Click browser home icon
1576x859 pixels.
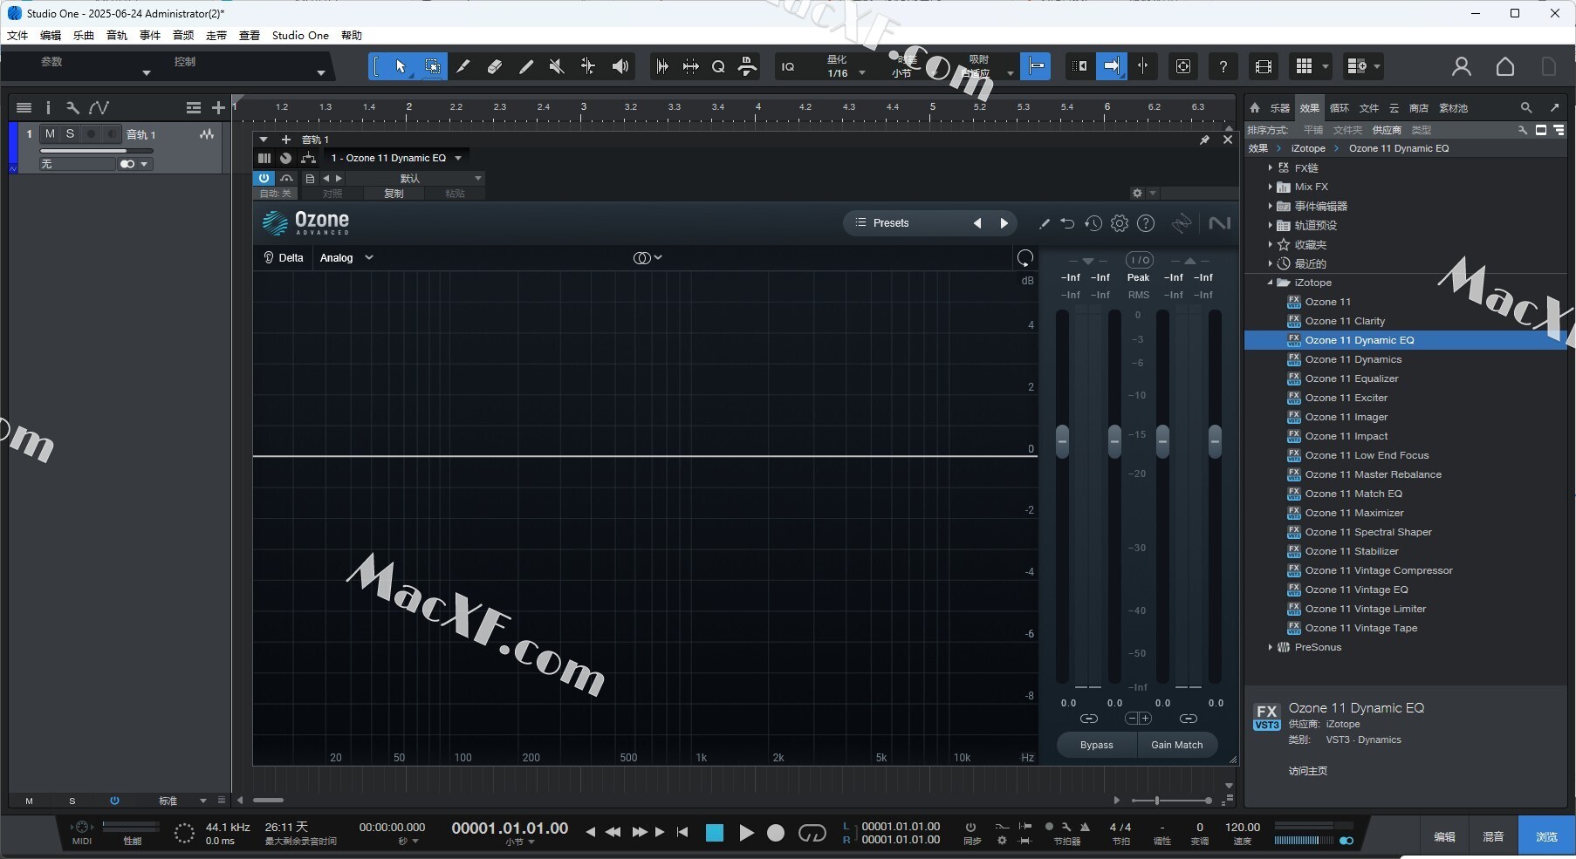click(1255, 107)
